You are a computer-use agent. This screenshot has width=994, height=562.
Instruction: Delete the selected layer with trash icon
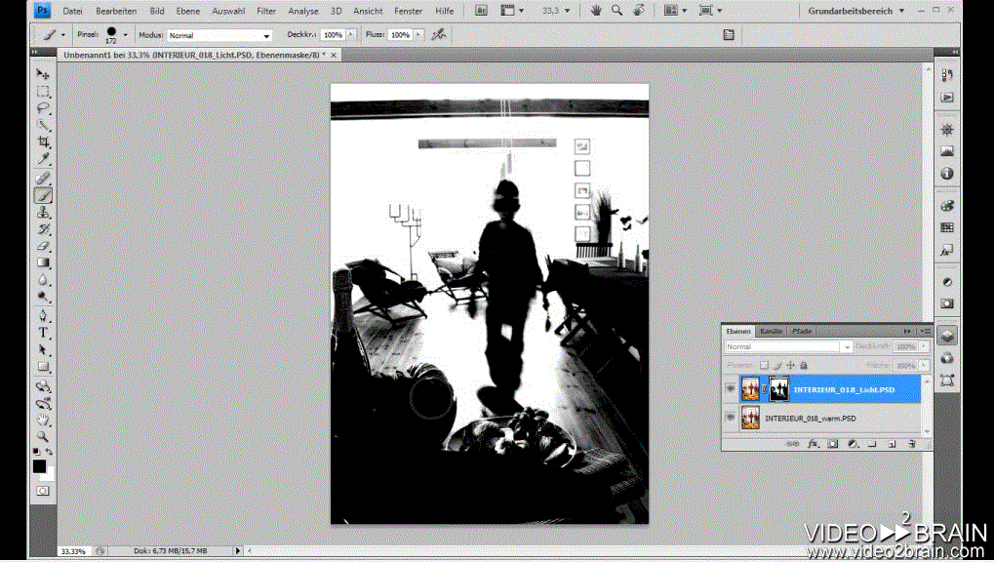912,444
